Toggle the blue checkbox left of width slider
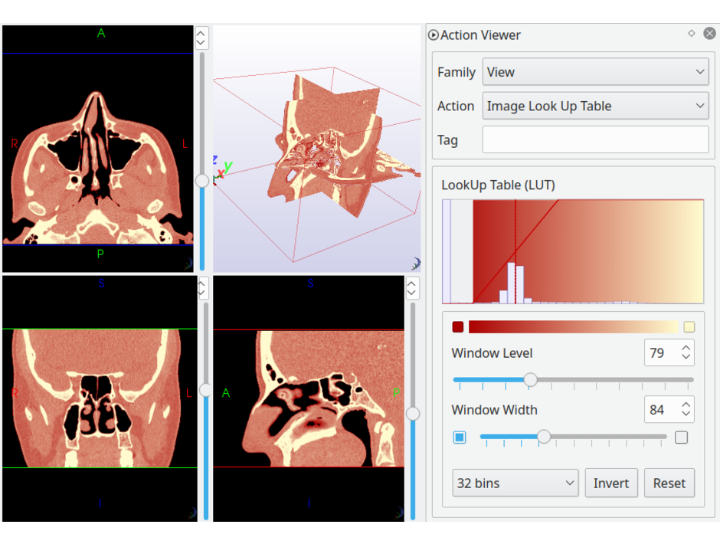 [460, 437]
